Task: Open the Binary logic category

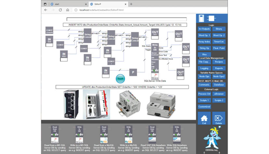Action: 219,29
